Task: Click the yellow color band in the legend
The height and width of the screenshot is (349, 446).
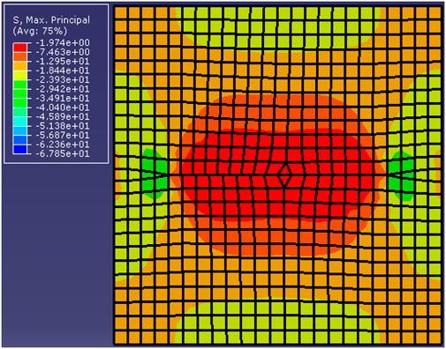Action: [x=20, y=75]
